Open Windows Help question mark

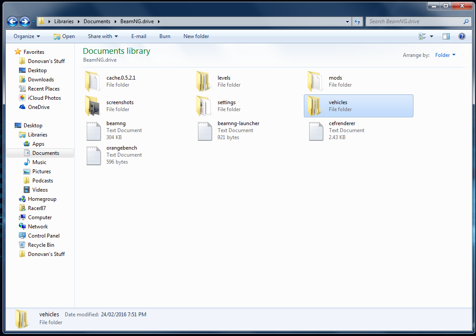pyautogui.click(x=462, y=36)
